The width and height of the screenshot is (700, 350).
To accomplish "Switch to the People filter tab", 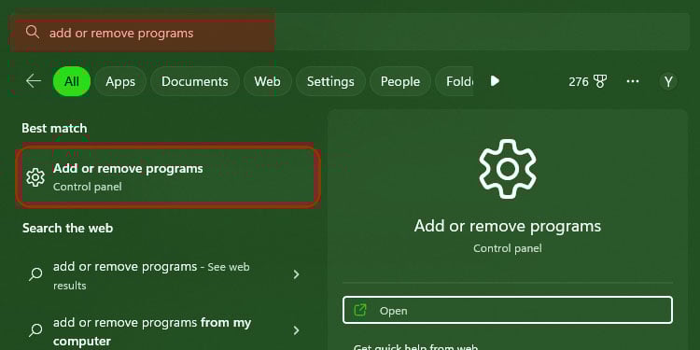I will (x=400, y=81).
